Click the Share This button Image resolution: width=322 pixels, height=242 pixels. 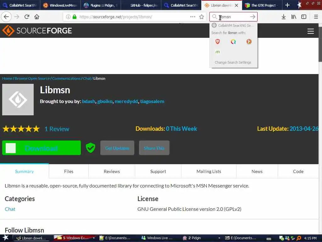[x=154, y=148]
